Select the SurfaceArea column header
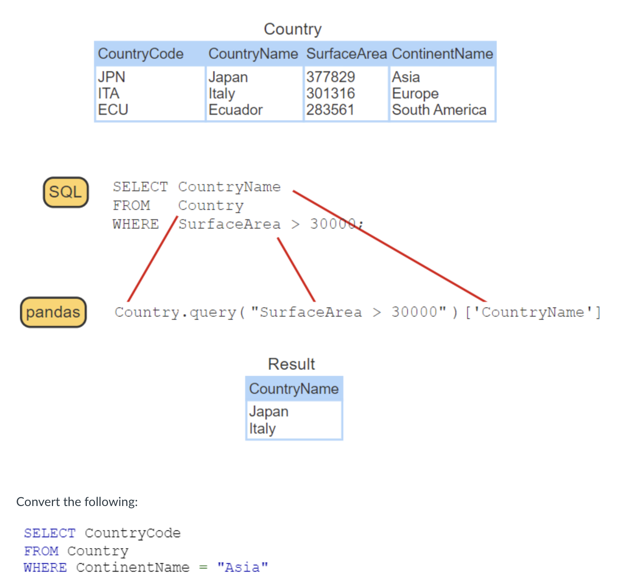The width and height of the screenshot is (618, 585). tap(346, 54)
